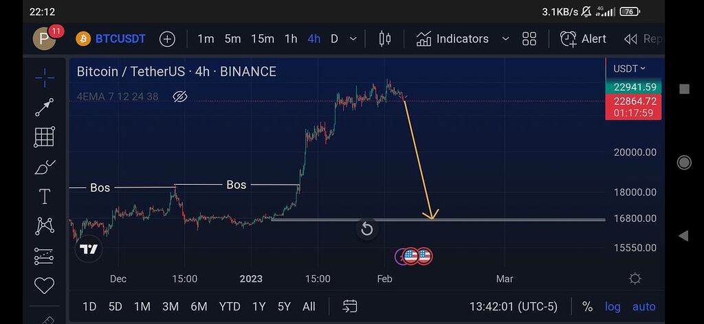The image size is (704, 324).
Task: Open the prediction and measurement tools
Action: [x=44, y=256]
